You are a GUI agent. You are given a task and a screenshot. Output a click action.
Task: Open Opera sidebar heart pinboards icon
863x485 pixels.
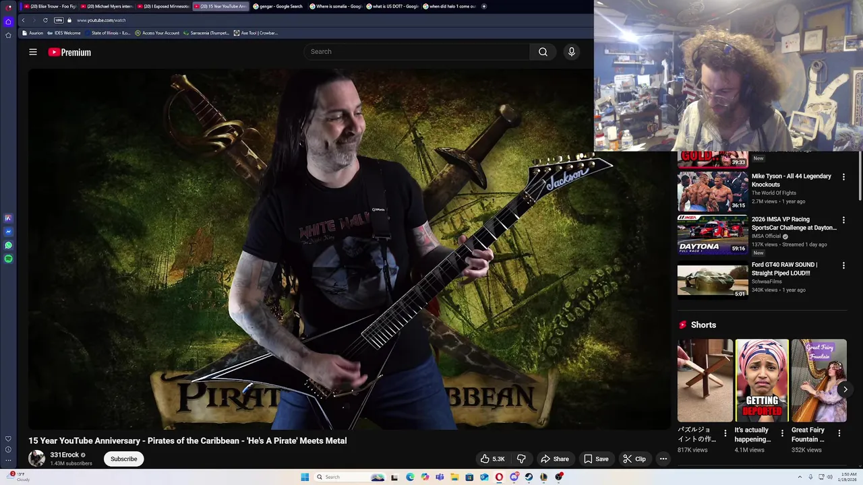click(x=8, y=439)
